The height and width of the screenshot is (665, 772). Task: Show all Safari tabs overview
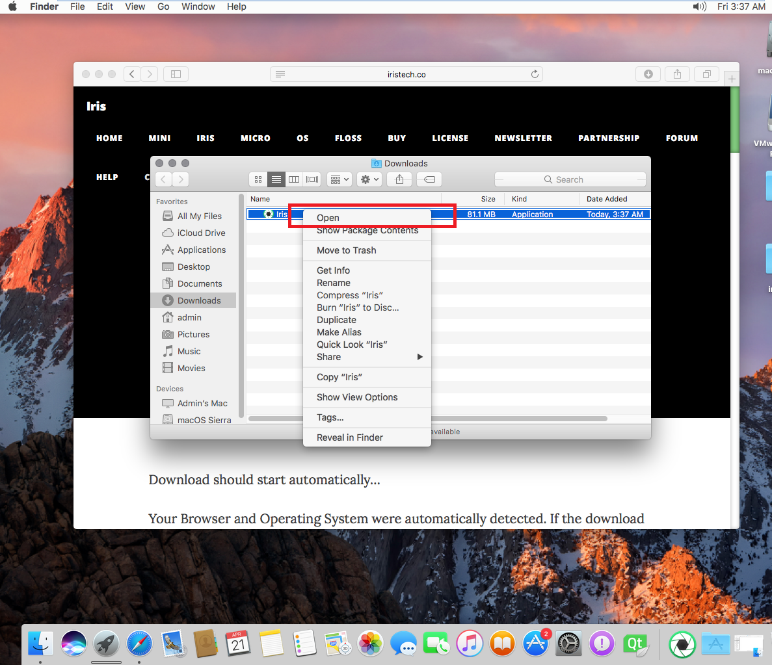pyautogui.click(x=706, y=74)
